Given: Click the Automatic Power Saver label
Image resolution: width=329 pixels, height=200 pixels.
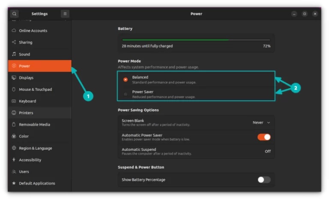Looking at the screenshot, I should (x=142, y=135).
